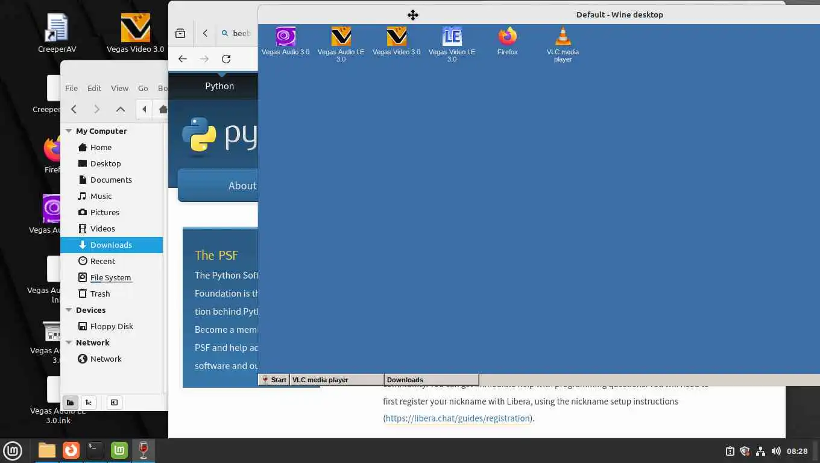This screenshot has height=463, width=820.
Task: Select Floppy Disk under Devices
Action: 112,326
